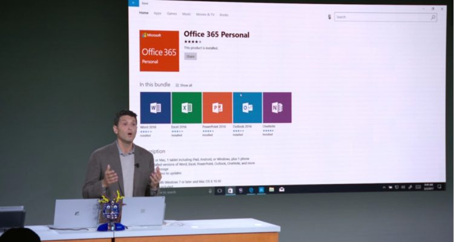Expand hidden system tray icons

[x=384, y=188]
